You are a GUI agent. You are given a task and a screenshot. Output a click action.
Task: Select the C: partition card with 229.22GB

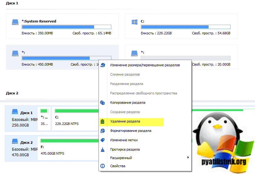(182, 26)
